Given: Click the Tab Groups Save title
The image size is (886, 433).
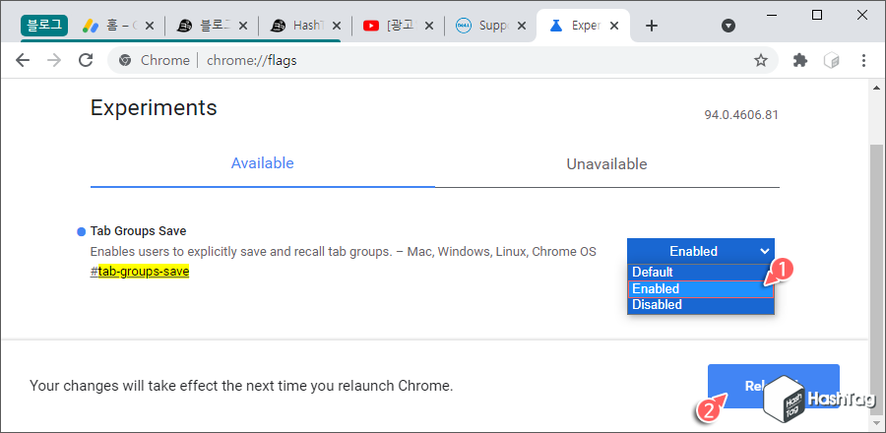Looking at the screenshot, I should (139, 231).
